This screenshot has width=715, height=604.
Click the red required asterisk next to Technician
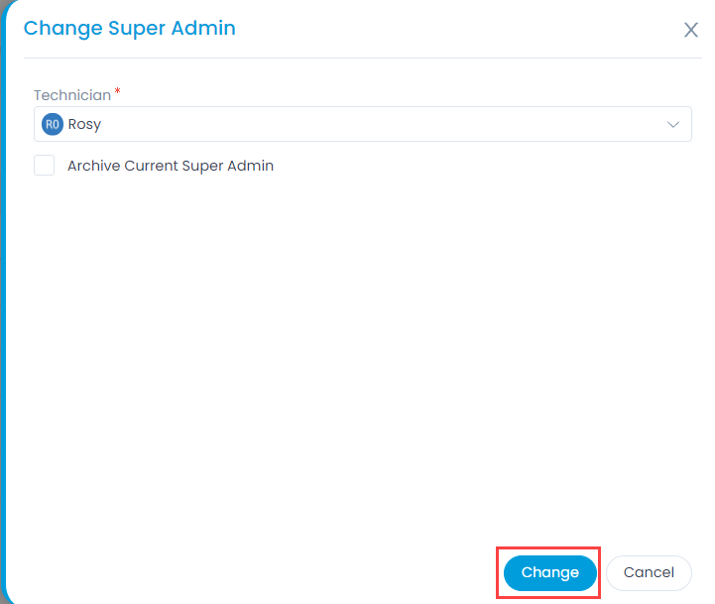tap(118, 90)
